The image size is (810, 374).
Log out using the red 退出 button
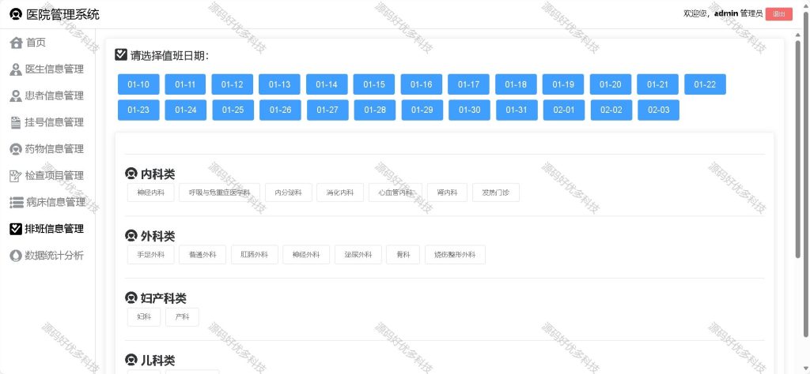click(779, 14)
